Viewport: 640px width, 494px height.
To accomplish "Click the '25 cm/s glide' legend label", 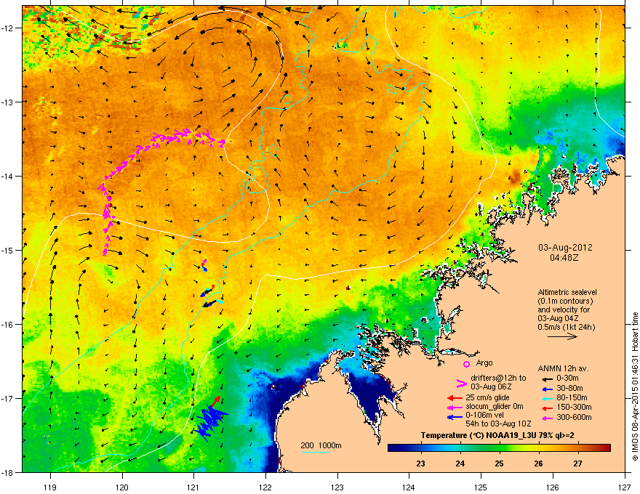I will [487, 397].
